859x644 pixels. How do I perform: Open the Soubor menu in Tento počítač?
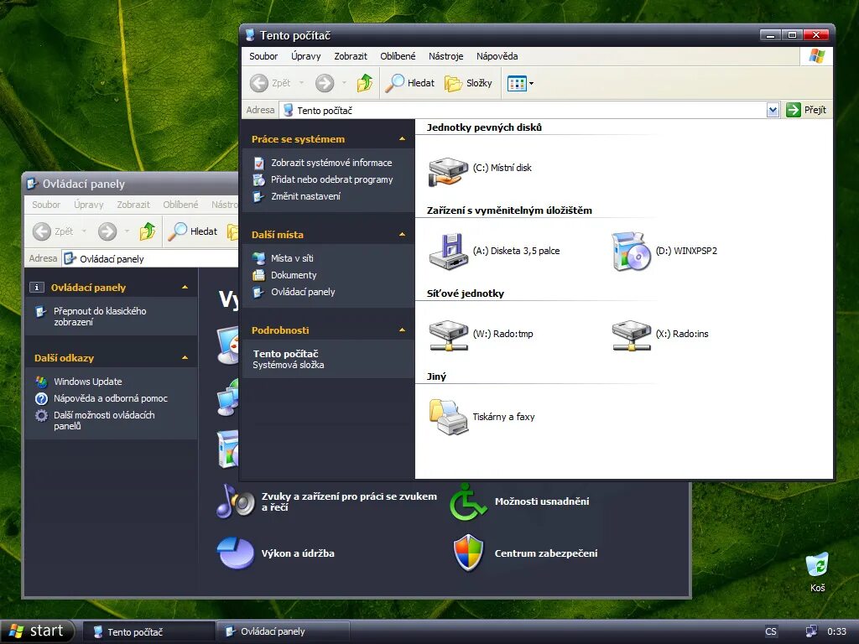(x=263, y=56)
